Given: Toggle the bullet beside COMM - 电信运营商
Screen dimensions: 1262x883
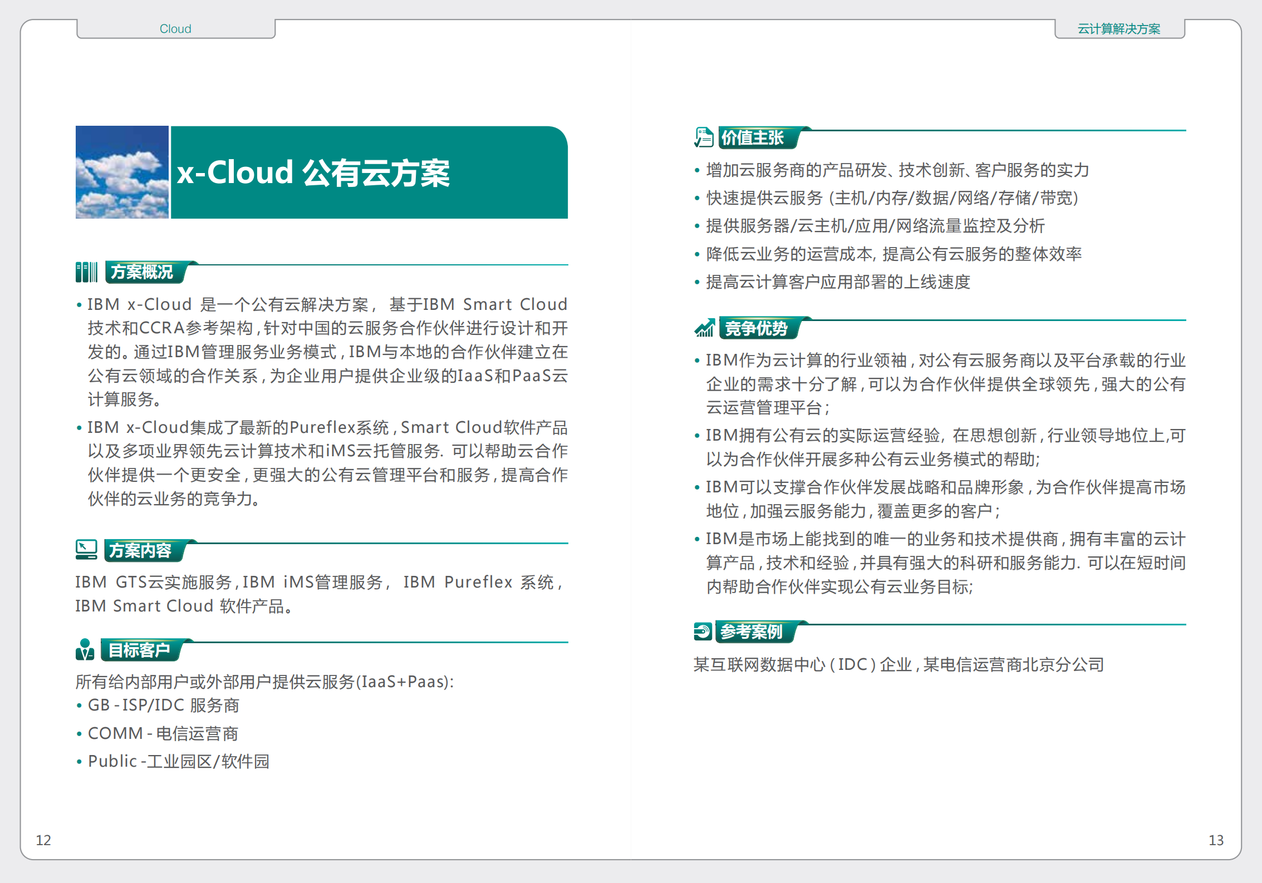Looking at the screenshot, I should 80,733.
